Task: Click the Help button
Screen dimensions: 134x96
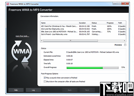Action: (16, 90)
